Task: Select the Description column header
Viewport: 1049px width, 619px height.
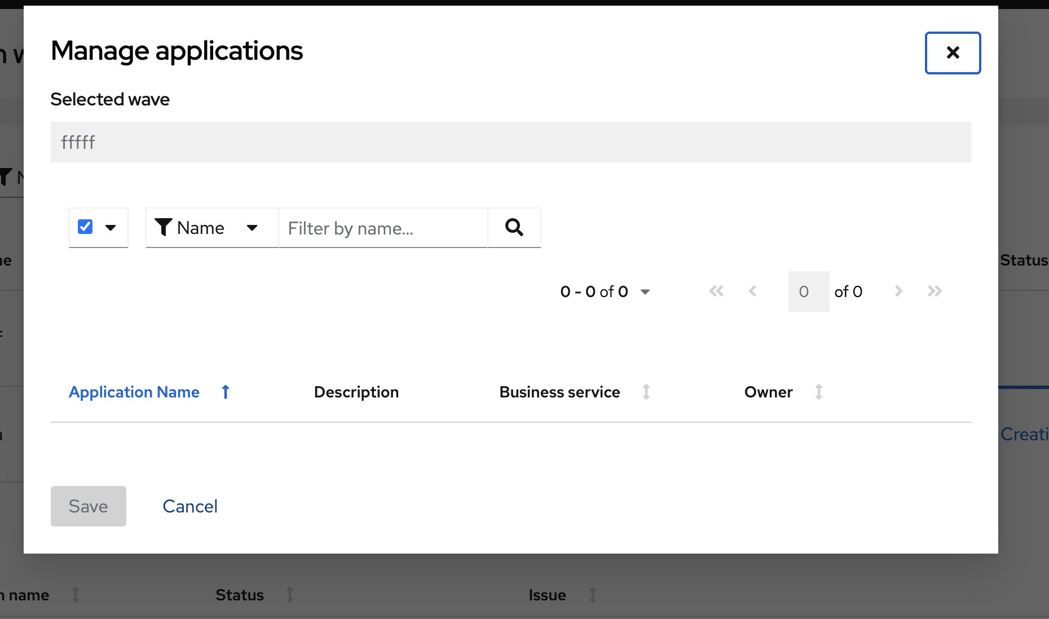Action: click(356, 391)
